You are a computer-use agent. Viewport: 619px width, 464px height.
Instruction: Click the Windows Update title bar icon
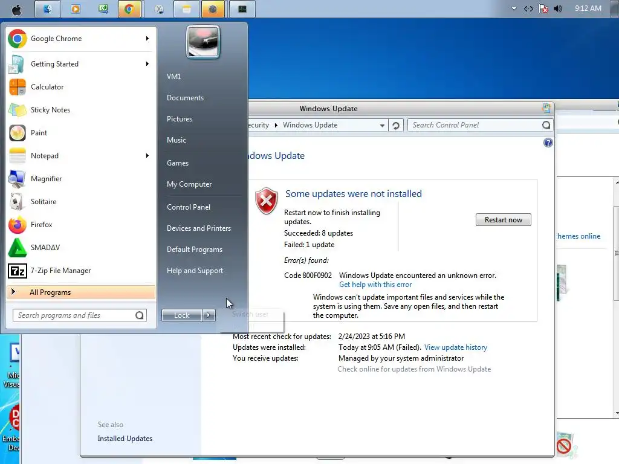pos(546,108)
